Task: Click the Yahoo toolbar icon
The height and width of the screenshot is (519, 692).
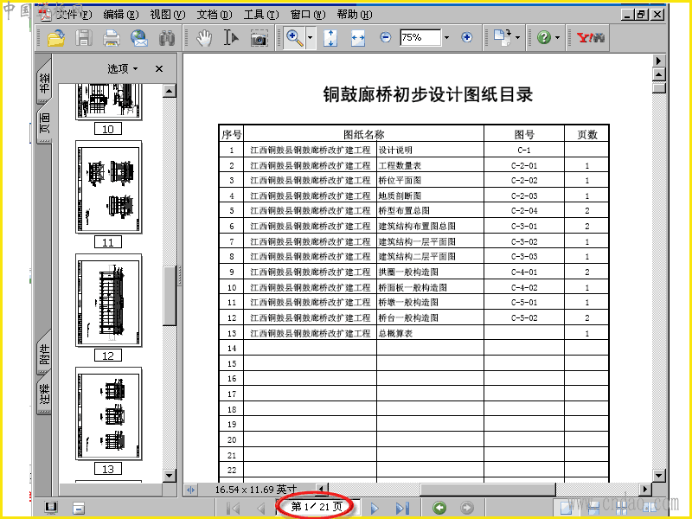Action: [x=591, y=38]
